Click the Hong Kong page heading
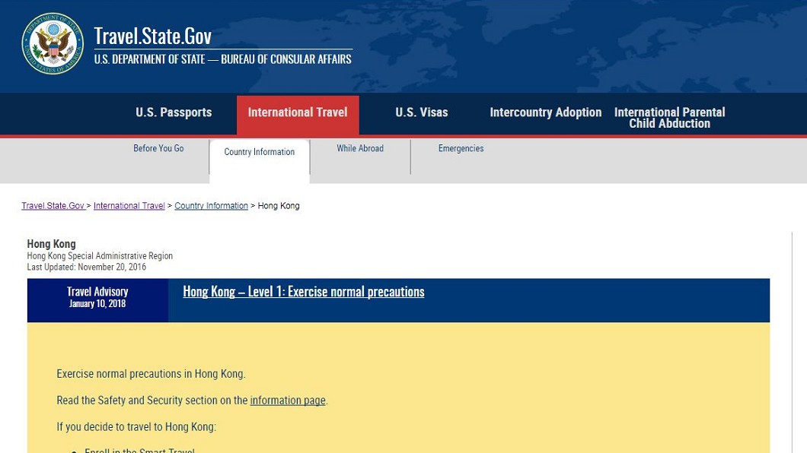This screenshot has width=807, height=453. tap(52, 244)
